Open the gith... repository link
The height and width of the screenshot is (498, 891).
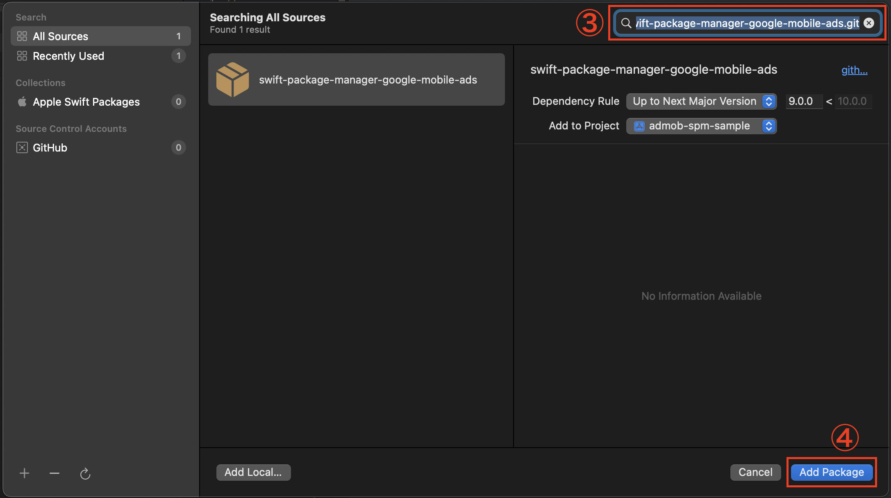click(x=854, y=70)
